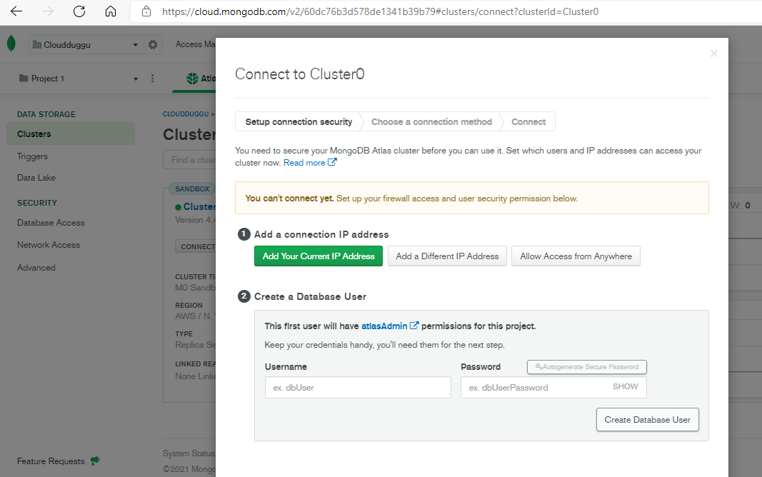Image resolution: width=762 pixels, height=477 pixels.
Task: Select the Connect step
Action: coord(528,121)
